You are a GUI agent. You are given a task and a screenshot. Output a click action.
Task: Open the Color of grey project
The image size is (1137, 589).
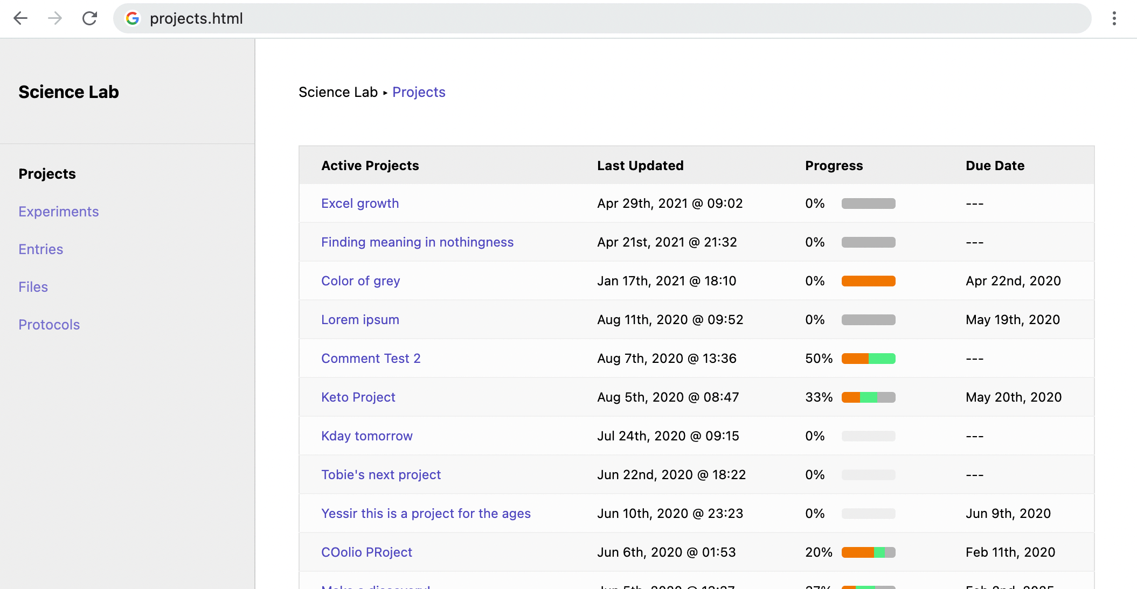coord(360,281)
